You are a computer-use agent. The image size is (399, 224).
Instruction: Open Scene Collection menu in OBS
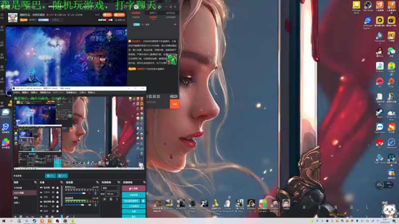[x=71, y=93]
